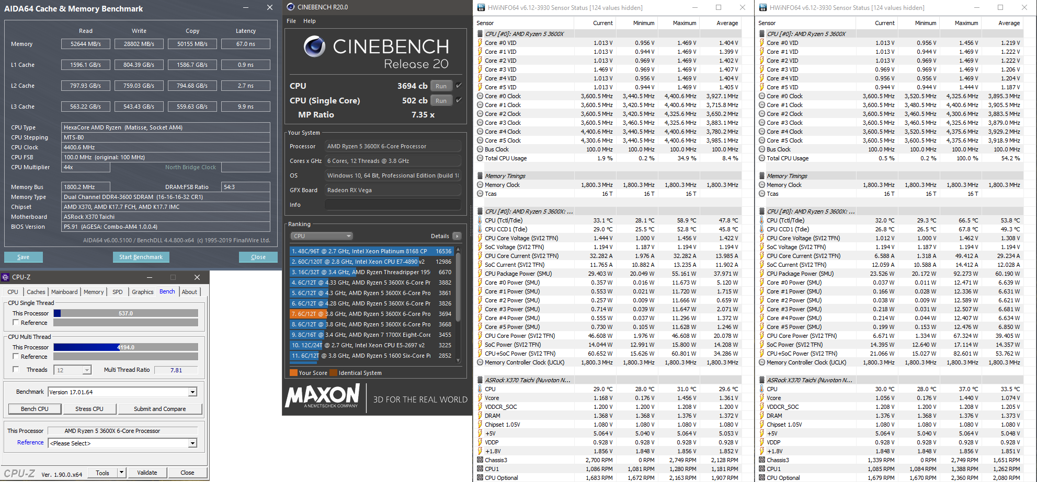Click Run next to CPU (Single Core)
Viewport: 1037px width, 482px height.
(441, 101)
